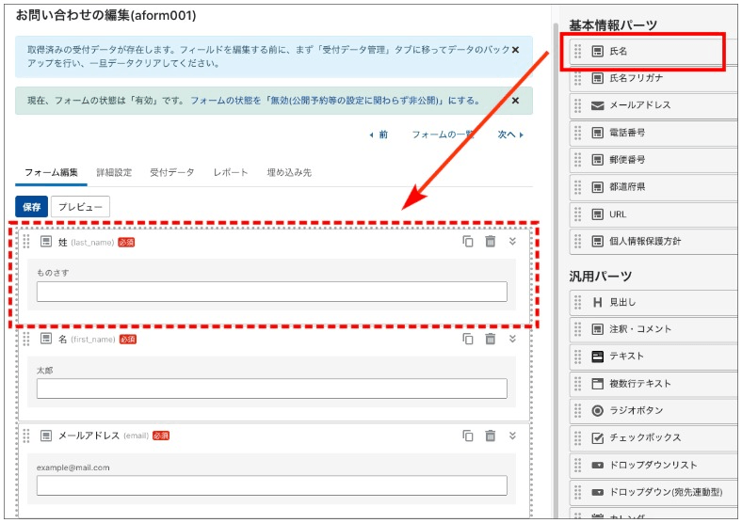742x523 pixels.
Task: Delete the メールアドレス (email) field
Action: click(x=491, y=436)
